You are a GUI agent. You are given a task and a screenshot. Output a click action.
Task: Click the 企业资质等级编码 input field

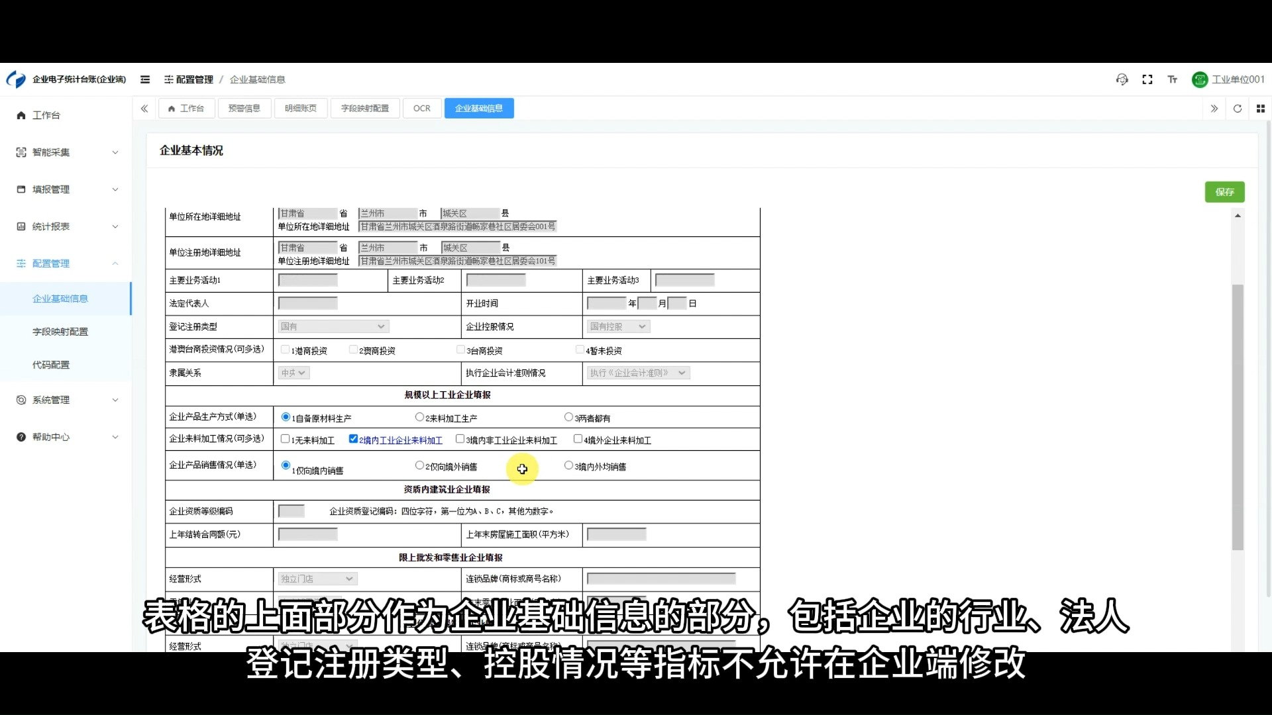click(291, 511)
